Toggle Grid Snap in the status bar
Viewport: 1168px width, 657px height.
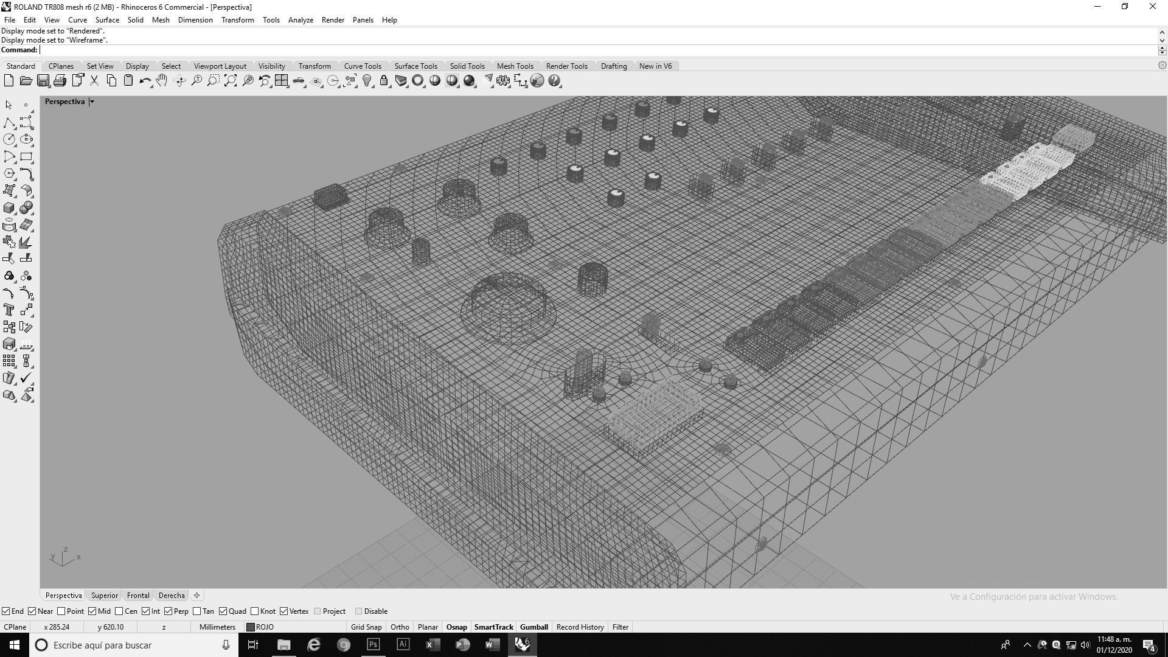366,627
